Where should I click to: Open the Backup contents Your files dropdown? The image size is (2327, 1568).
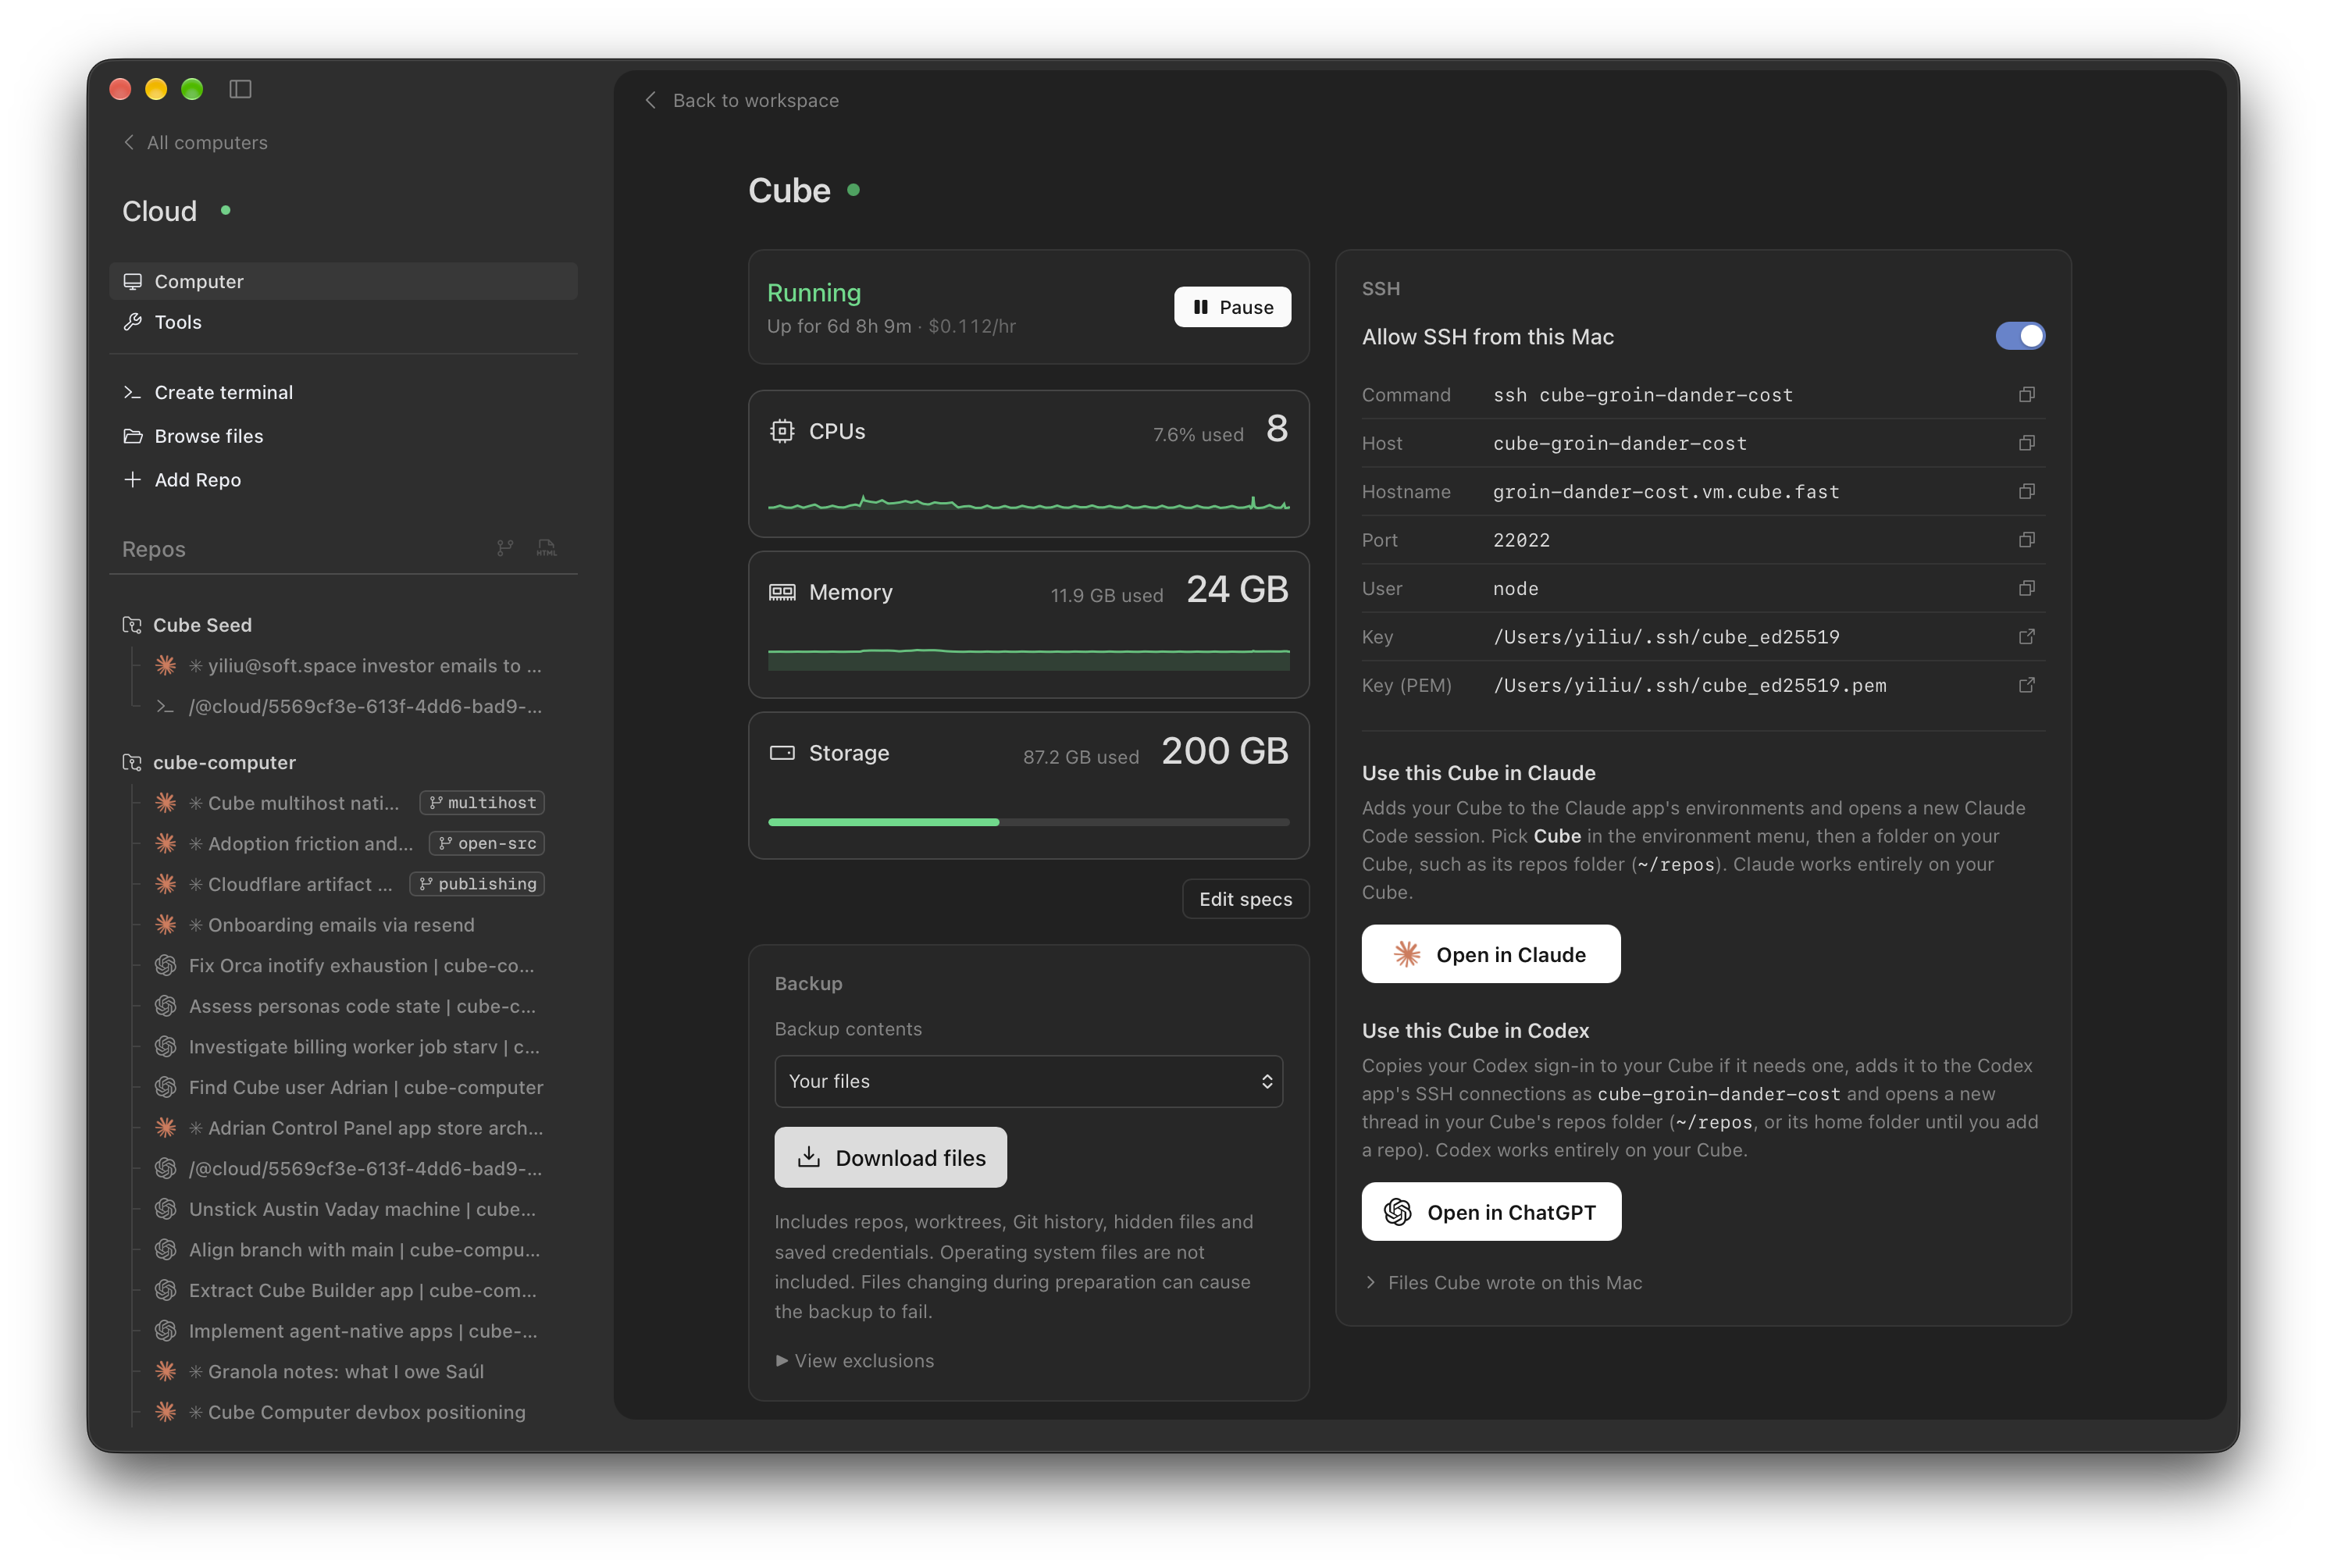pyautogui.click(x=1028, y=1081)
